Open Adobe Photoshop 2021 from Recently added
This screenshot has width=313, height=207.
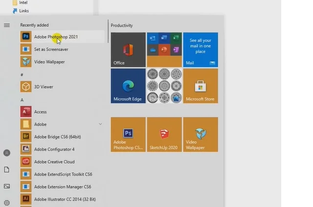pyautogui.click(x=62, y=37)
